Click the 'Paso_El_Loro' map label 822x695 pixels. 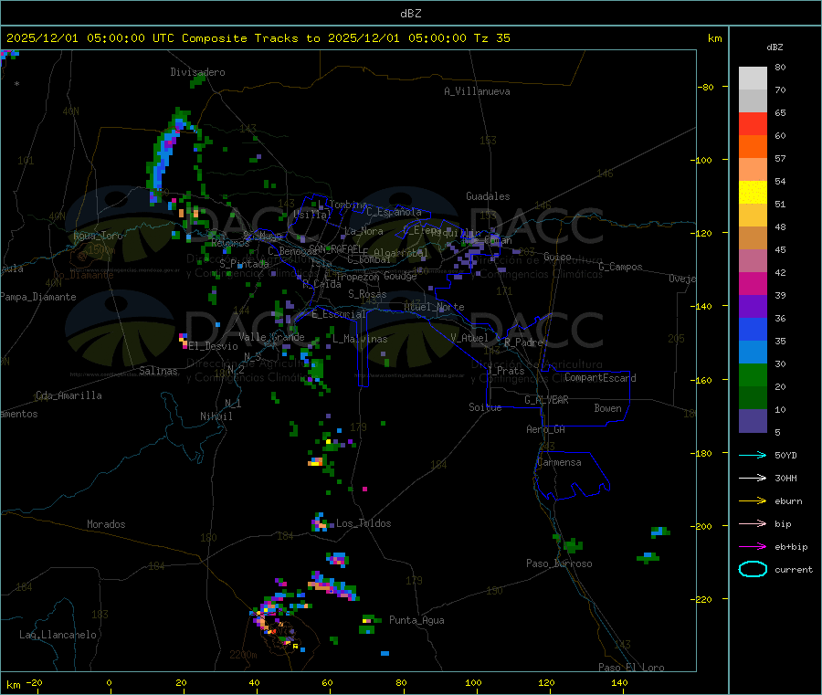632,668
